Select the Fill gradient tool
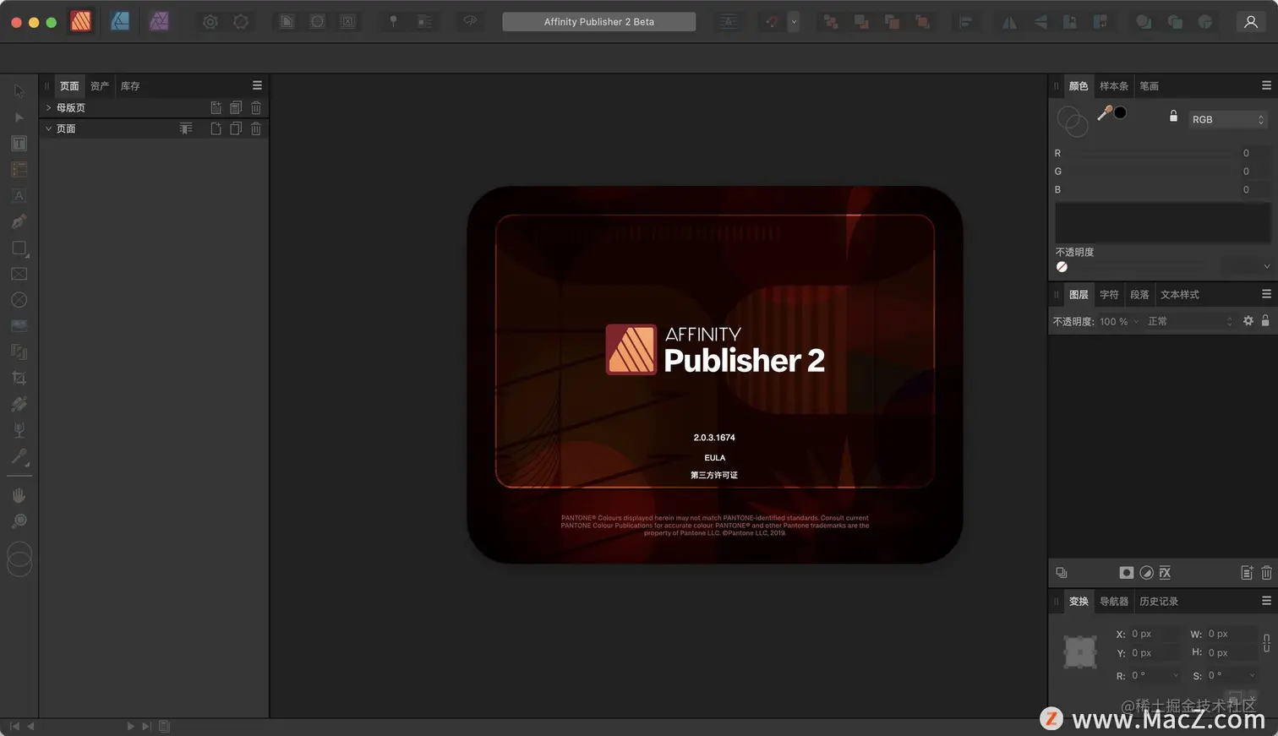This screenshot has width=1278, height=736. (19, 404)
